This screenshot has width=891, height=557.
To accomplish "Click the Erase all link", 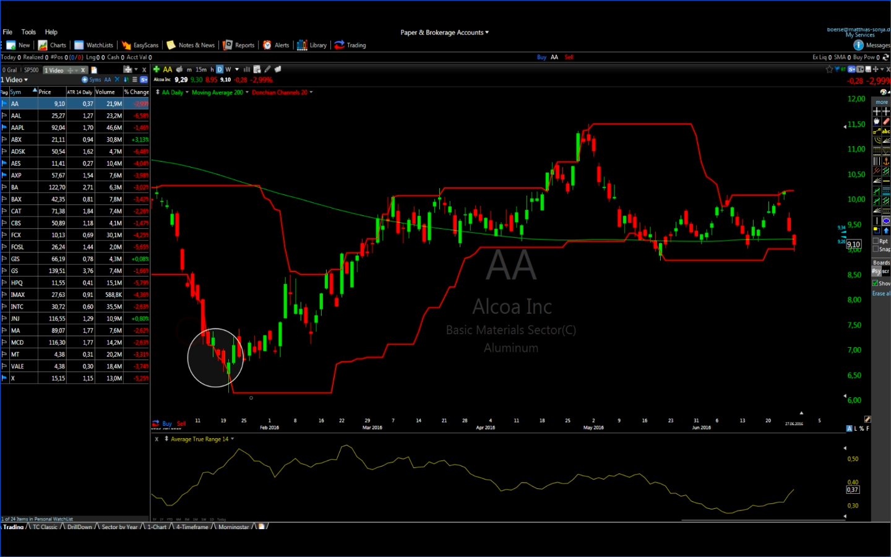I will pos(881,293).
